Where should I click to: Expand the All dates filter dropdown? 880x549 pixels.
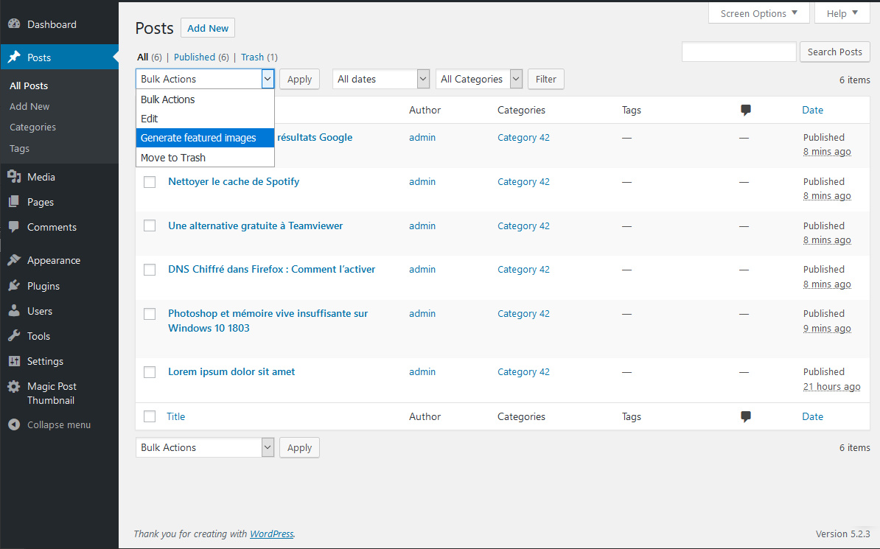tap(381, 79)
